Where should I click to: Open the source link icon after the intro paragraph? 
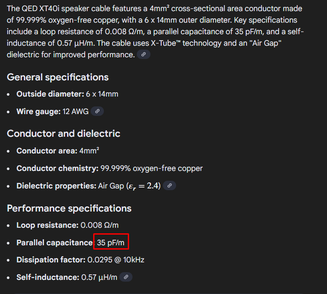pos(144,55)
